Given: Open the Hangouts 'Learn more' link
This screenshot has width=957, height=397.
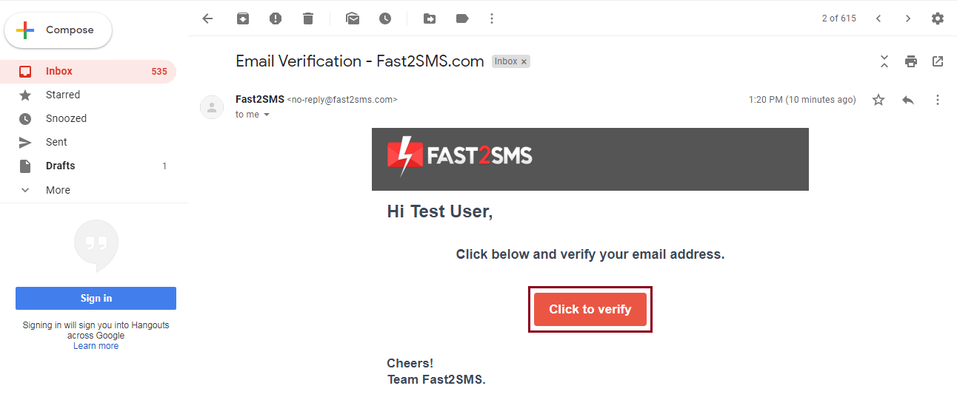Looking at the screenshot, I should (96, 346).
